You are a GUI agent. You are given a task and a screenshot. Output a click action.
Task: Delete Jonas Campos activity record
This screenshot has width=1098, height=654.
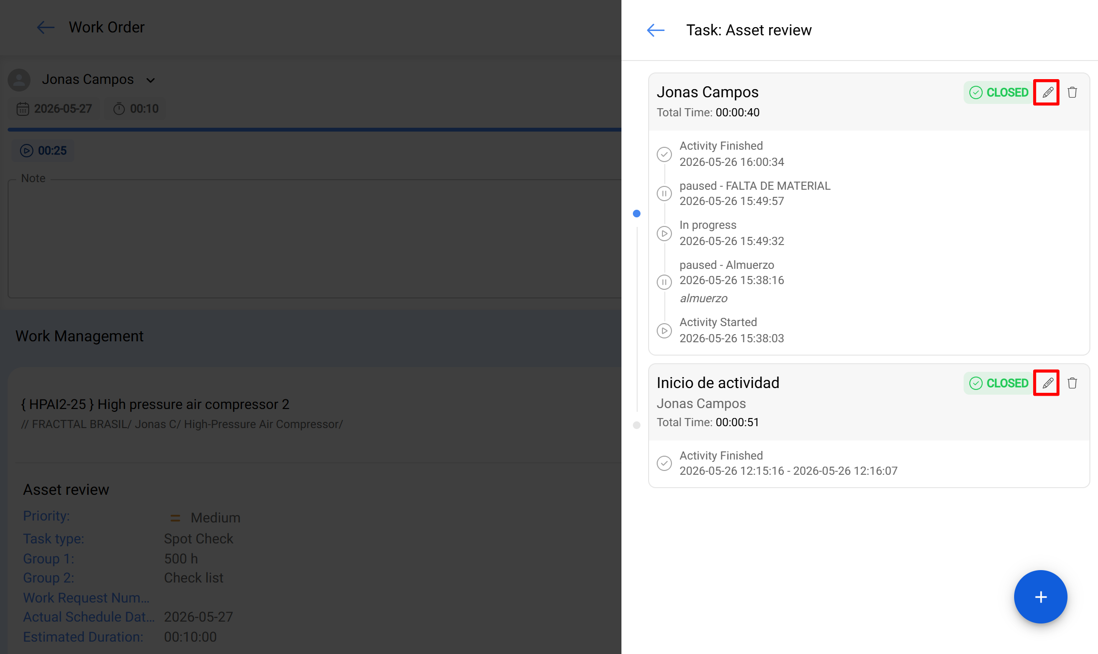tap(1072, 92)
